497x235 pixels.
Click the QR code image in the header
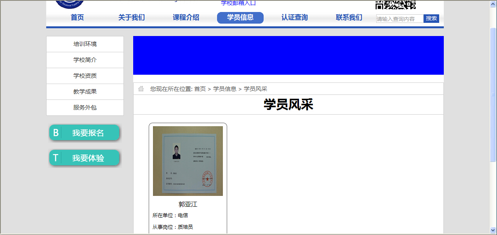pyautogui.click(x=395, y=4)
